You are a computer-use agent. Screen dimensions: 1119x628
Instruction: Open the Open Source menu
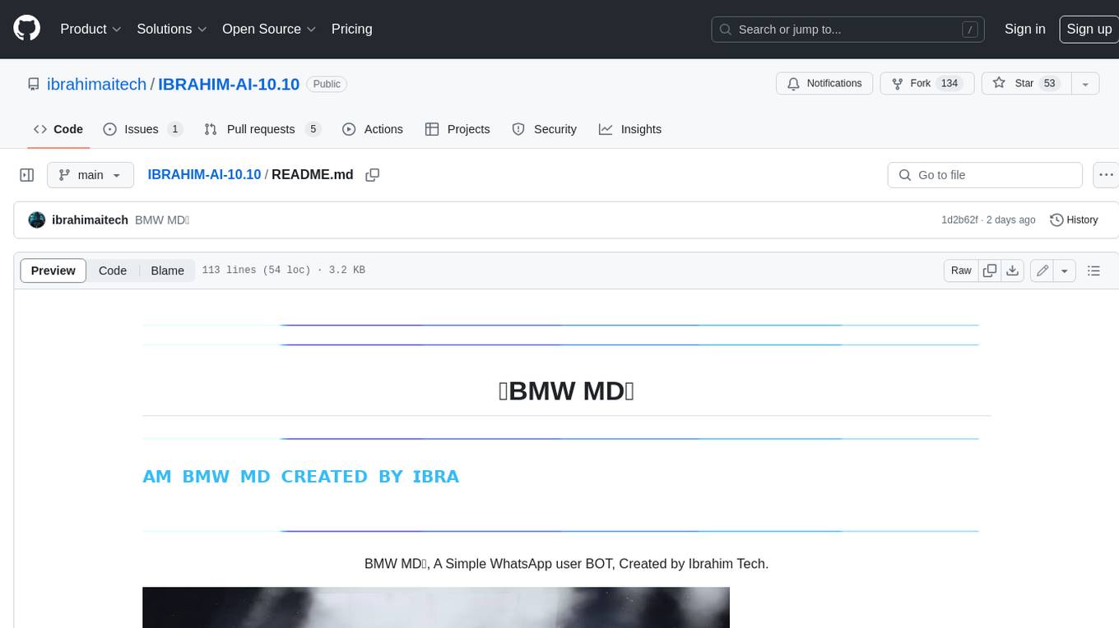point(269,29)
